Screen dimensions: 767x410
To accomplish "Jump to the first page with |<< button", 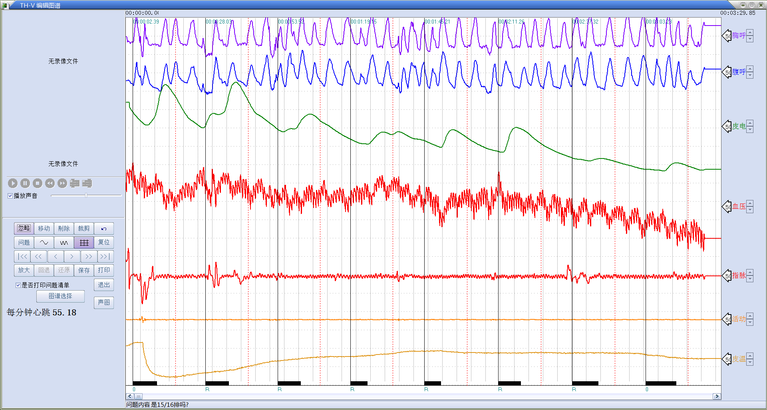I will pos(22,257).
